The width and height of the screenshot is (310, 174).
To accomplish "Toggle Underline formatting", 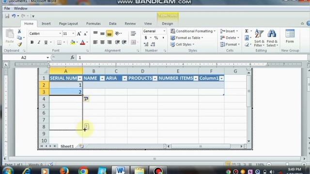I will [46, 42].
